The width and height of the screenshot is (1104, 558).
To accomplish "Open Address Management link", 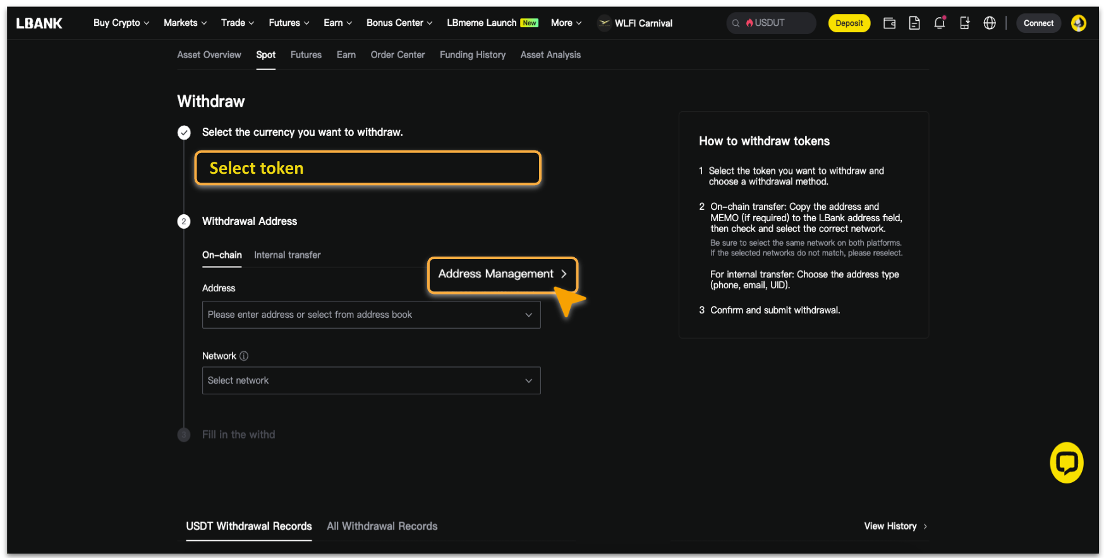I will [x=502, y=274].
